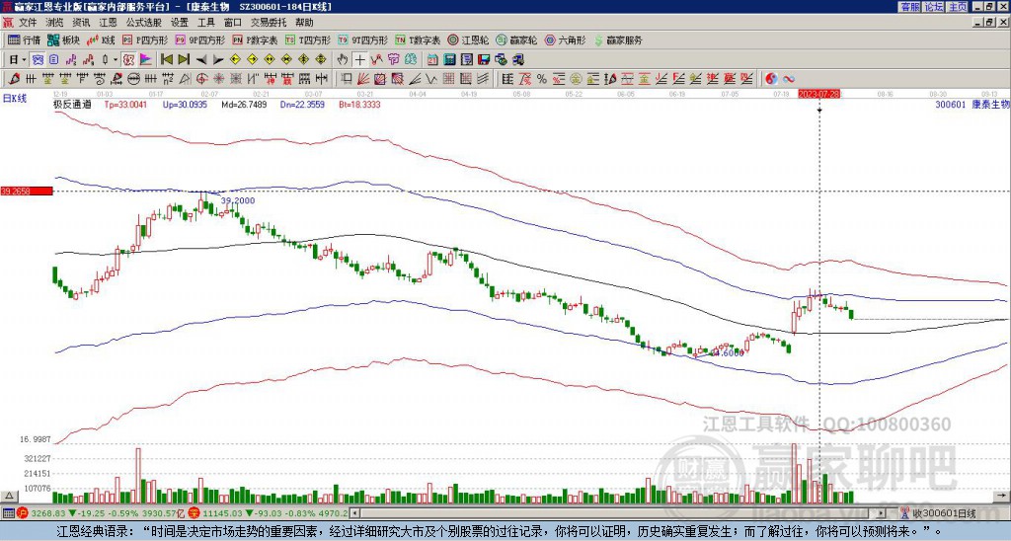Screen dimensions: 1011x541
Task: Select the angle line tool
Action: (x=415, y=79)
